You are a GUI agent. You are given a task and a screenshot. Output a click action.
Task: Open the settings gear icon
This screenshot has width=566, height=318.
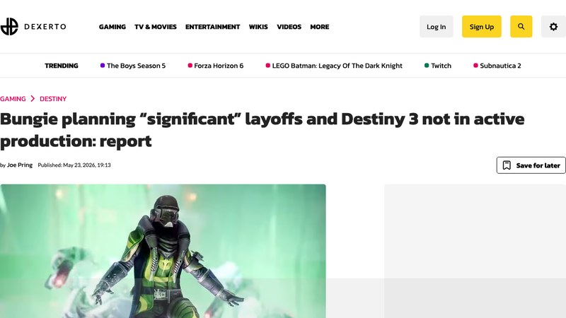tap(553, 26)
